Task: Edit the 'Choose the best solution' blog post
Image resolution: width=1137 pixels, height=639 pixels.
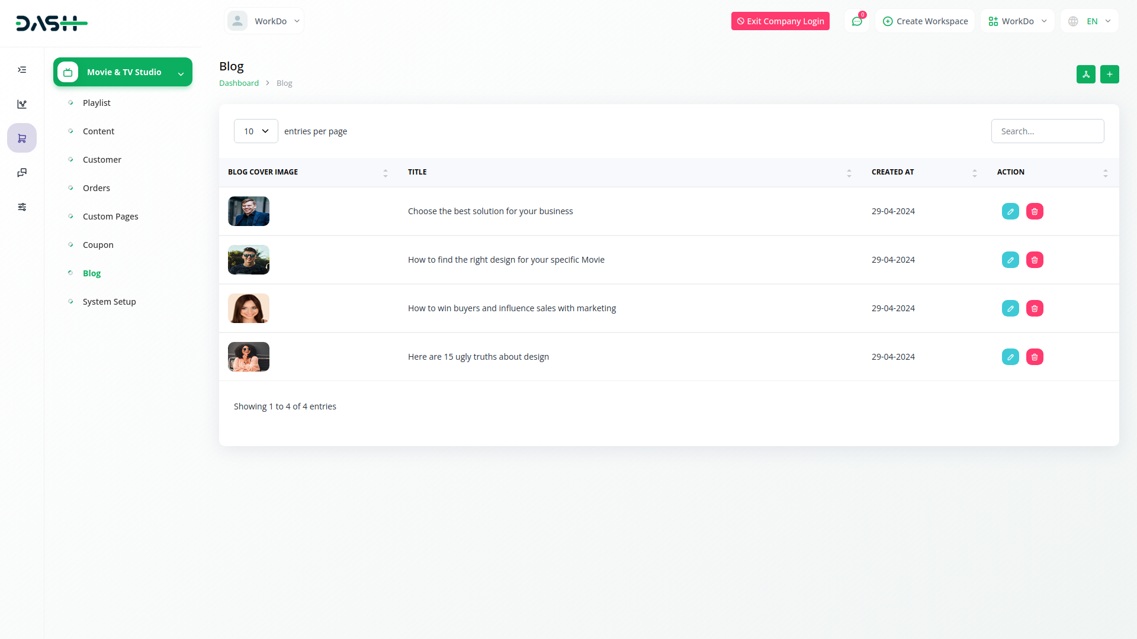Action: [1010, 211]
